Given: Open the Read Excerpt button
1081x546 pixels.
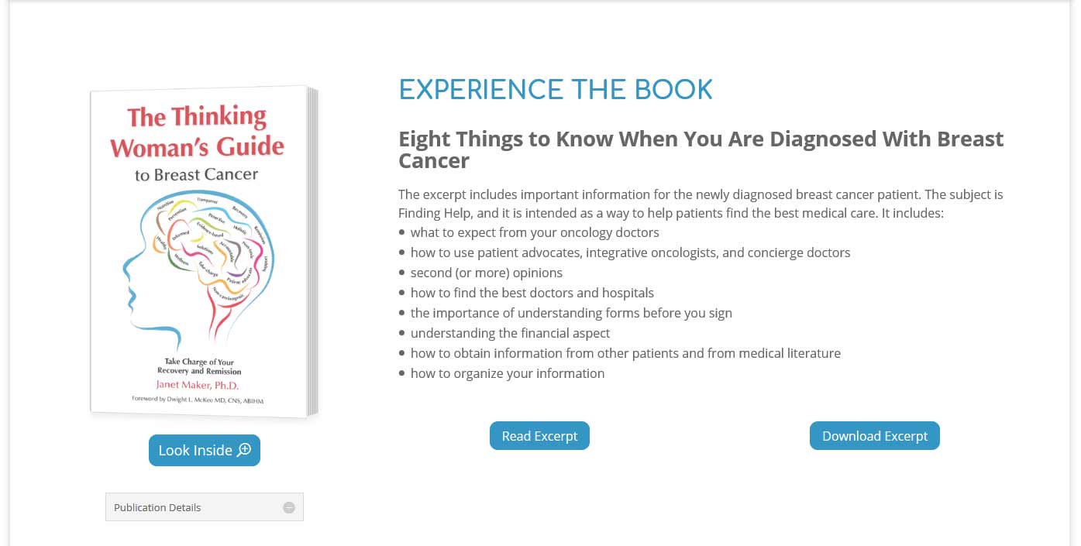Looking at the screenshot, I should pos(539,436).
